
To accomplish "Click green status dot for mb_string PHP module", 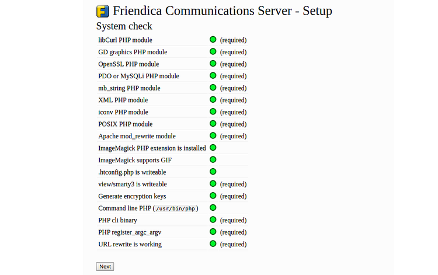I will pyautogui.click(x=213, y=88).
